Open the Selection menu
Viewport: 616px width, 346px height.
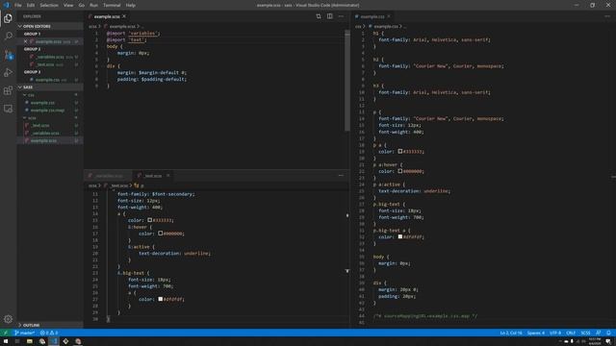click(x=49, y=5)
